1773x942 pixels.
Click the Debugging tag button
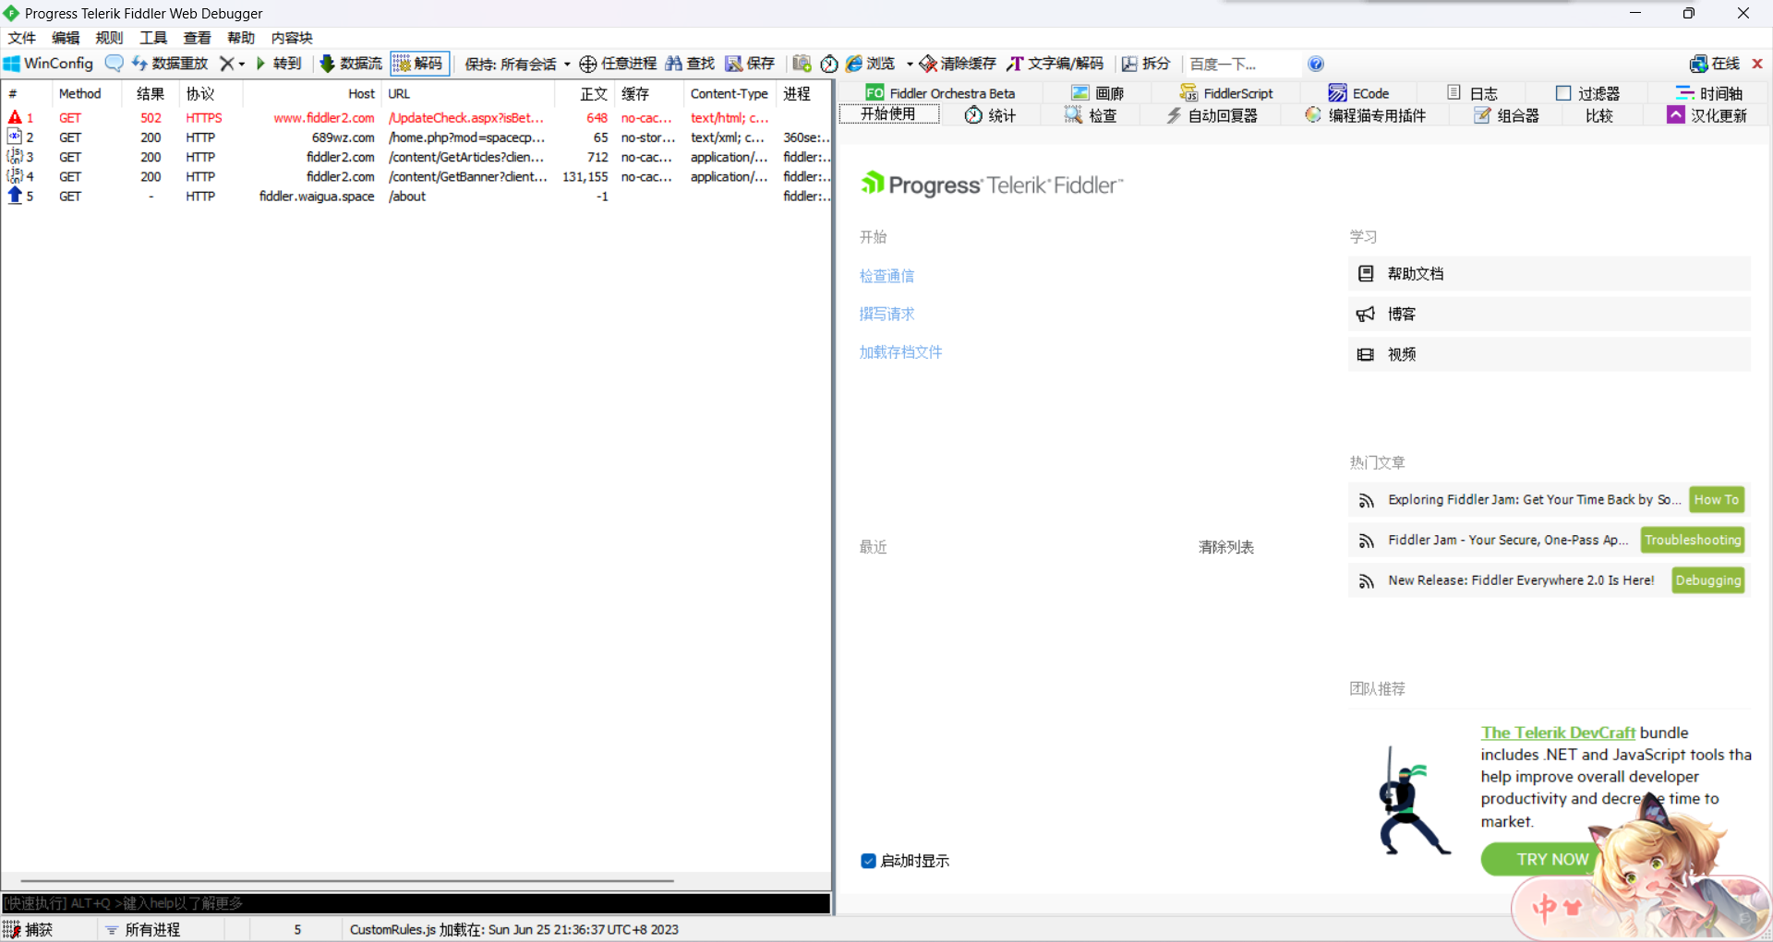click(1708, 580)
